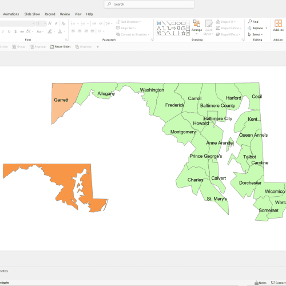Select the Elbow Arrow Connector shape
286x286 pixels.
169,29
